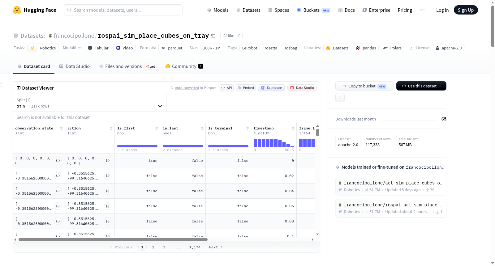Expand JSON of action cell in 0.06 row
495x266 pixels.
tap(108, 206)
